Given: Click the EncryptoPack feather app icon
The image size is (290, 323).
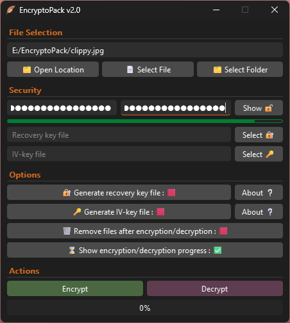Looking at the screenshot, I should [x=11, y=10].
